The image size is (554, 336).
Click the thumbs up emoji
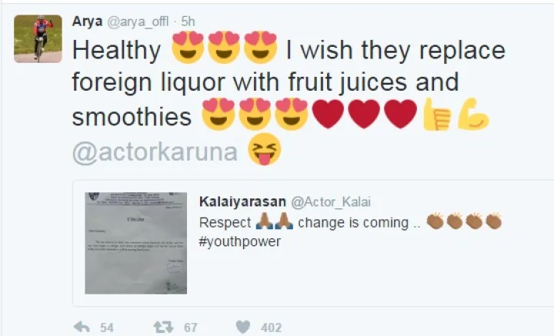pyautogui.click(x=437, y=115)
